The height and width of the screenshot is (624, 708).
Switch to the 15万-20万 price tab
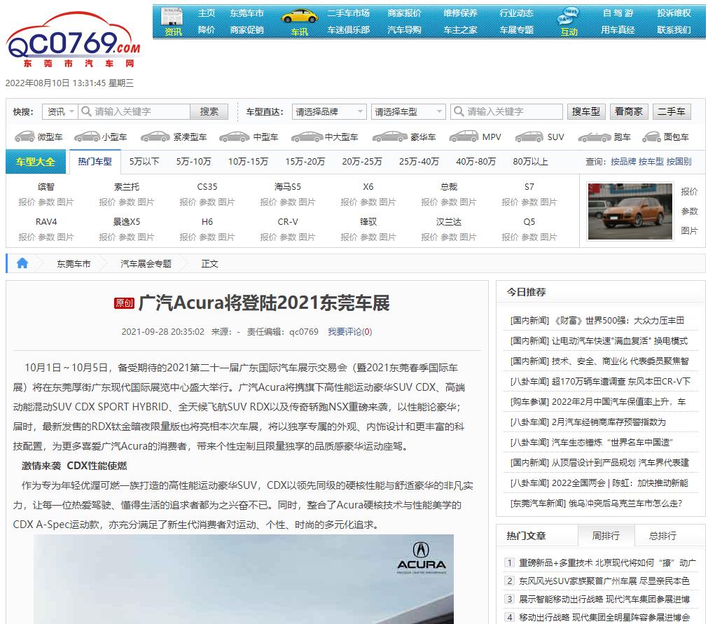point(305,162)
